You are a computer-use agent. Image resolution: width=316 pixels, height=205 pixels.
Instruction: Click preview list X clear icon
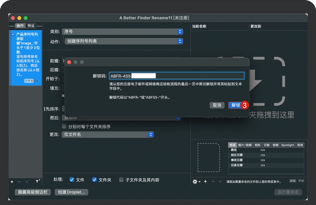220,181
